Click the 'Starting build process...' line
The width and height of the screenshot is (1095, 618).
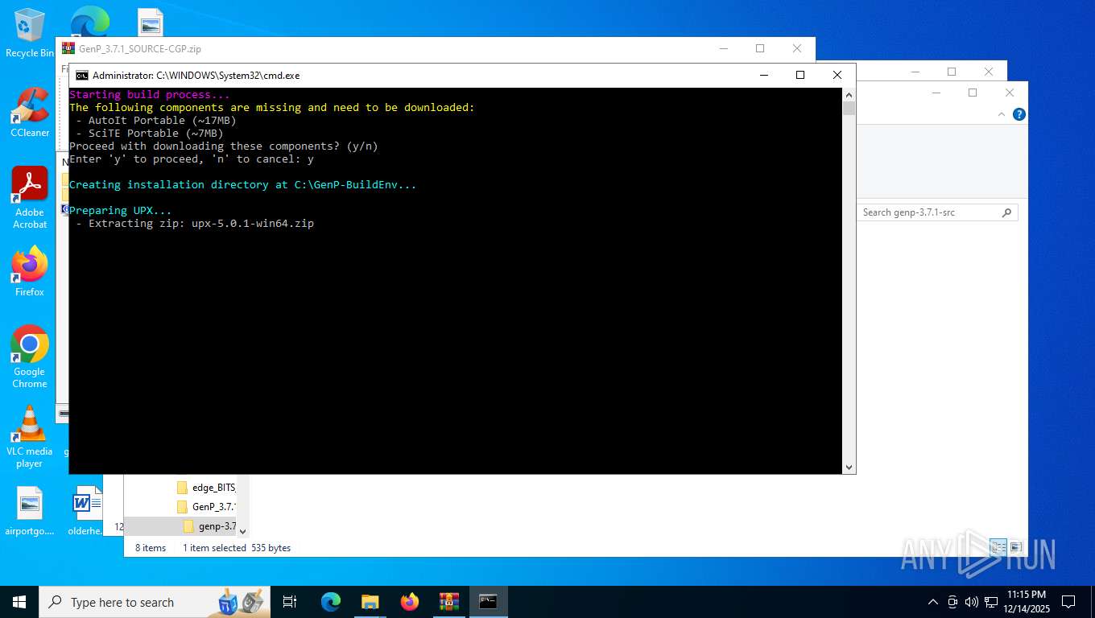pyautogui.click(x=150, y=95)
